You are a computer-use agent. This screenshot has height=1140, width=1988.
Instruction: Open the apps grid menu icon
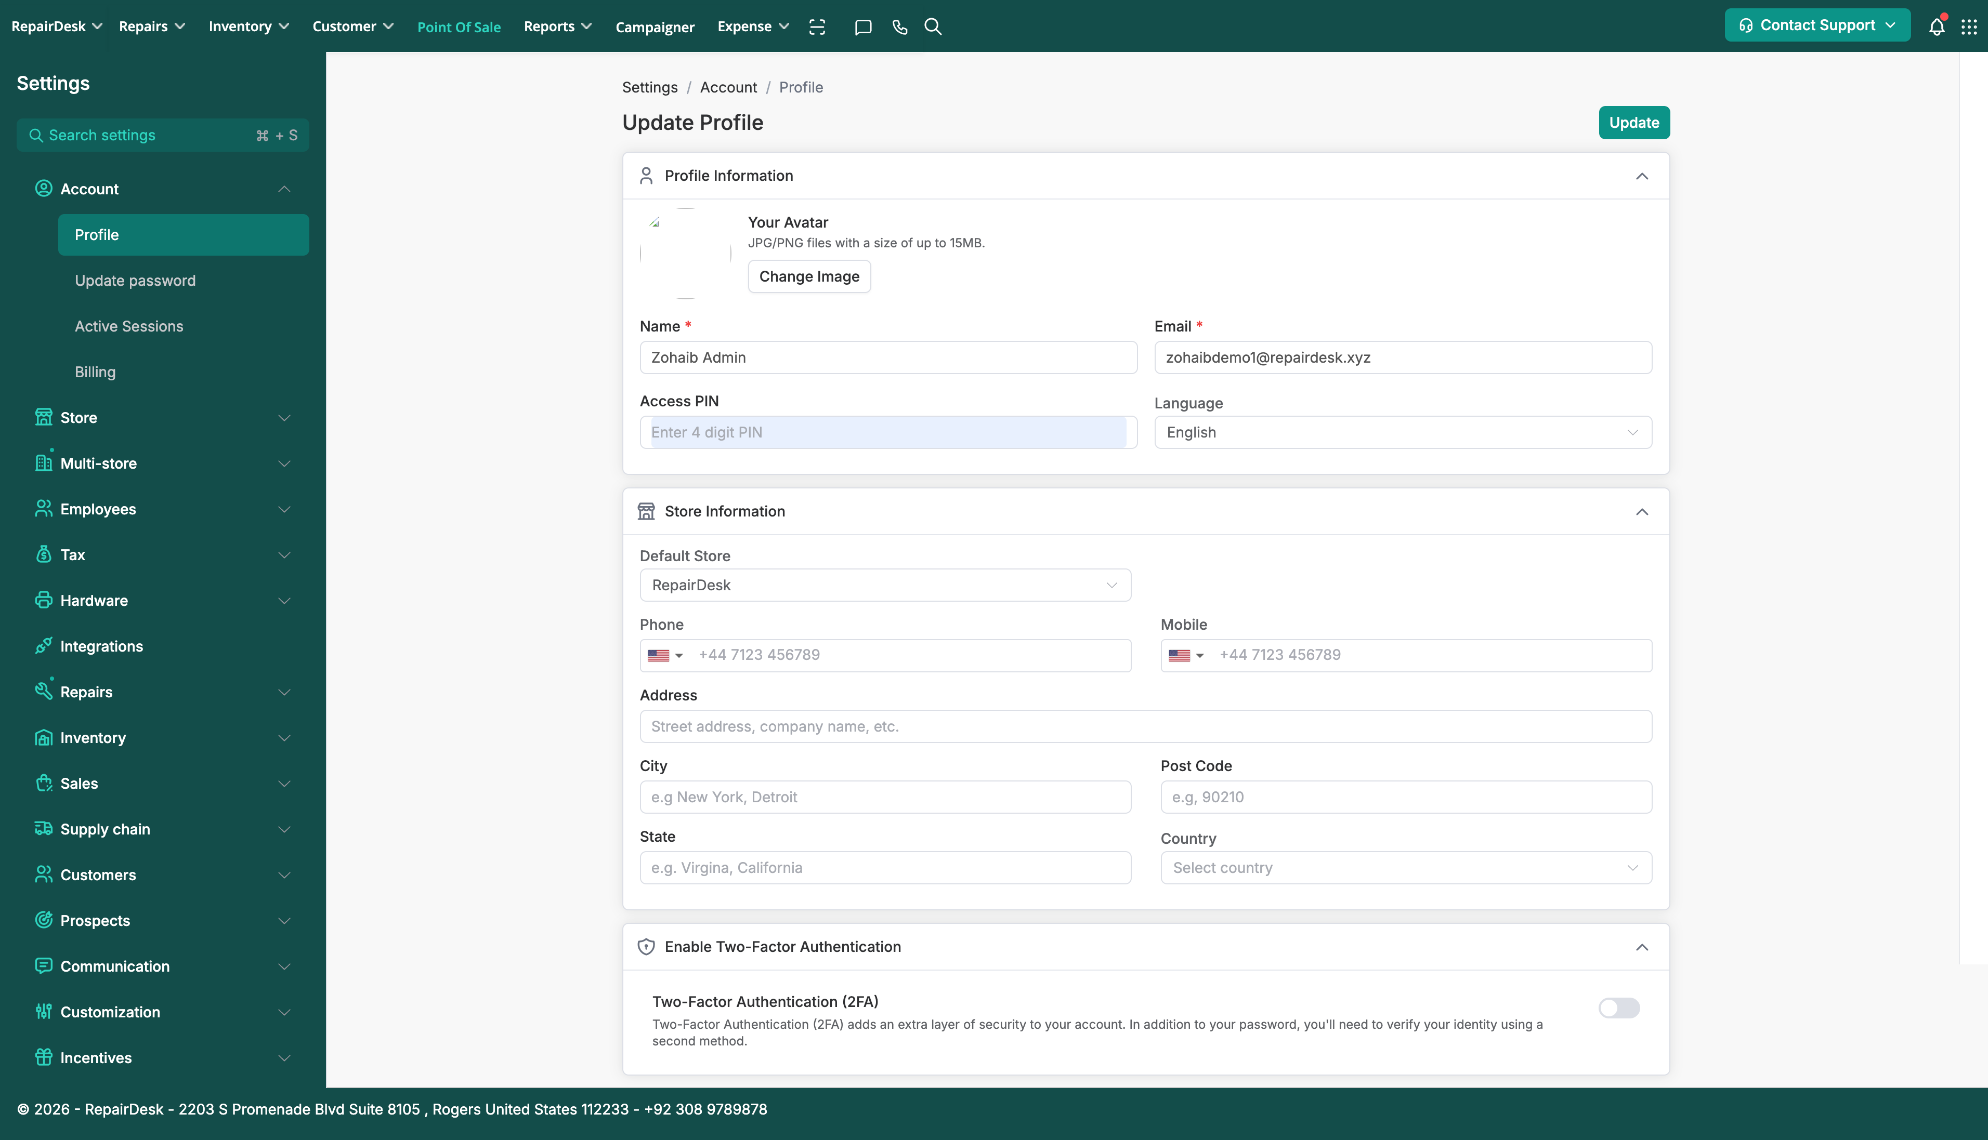(x=1968, y=26)
